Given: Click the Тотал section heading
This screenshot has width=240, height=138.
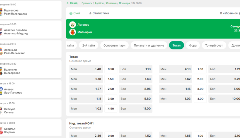Looking at the screenshot, I should [74, 57].
